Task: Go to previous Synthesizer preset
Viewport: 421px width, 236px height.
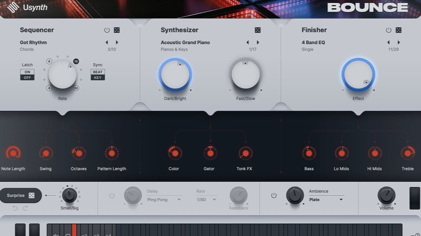Action: pos(247,42)
